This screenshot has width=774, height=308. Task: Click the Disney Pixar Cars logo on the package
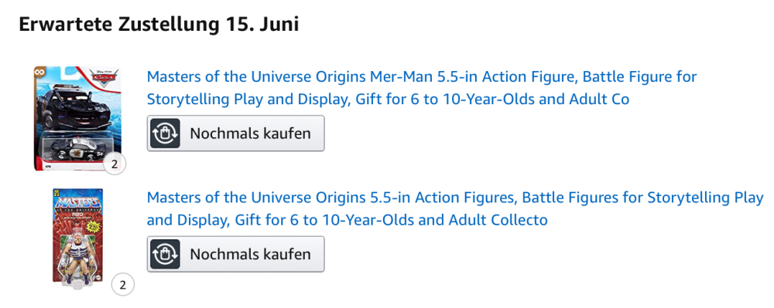coord(104,78)
